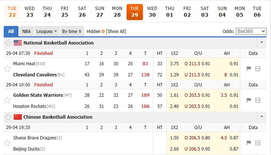Open the Leagues dropdown
271x155 pixels.
(47, 32)
